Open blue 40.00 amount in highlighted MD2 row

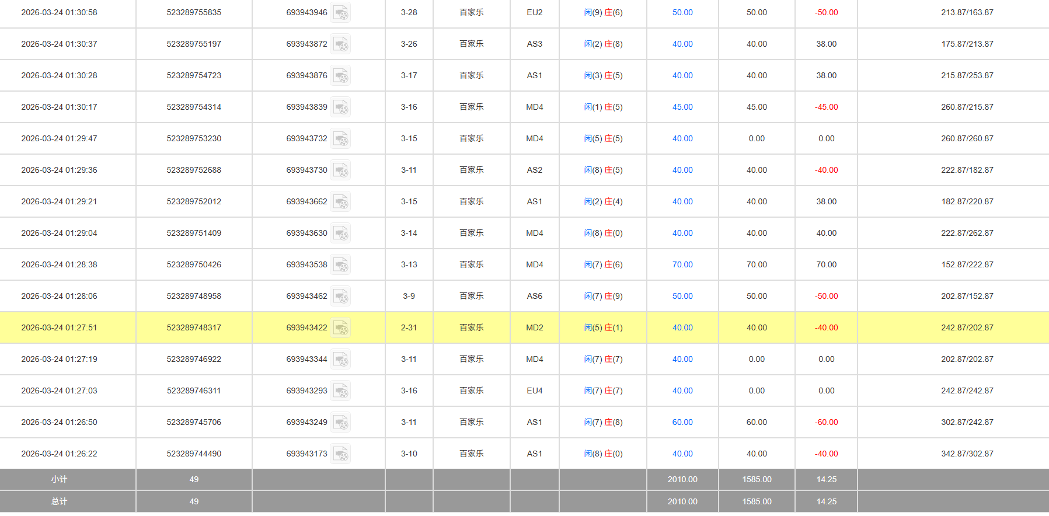click(682, 328)
